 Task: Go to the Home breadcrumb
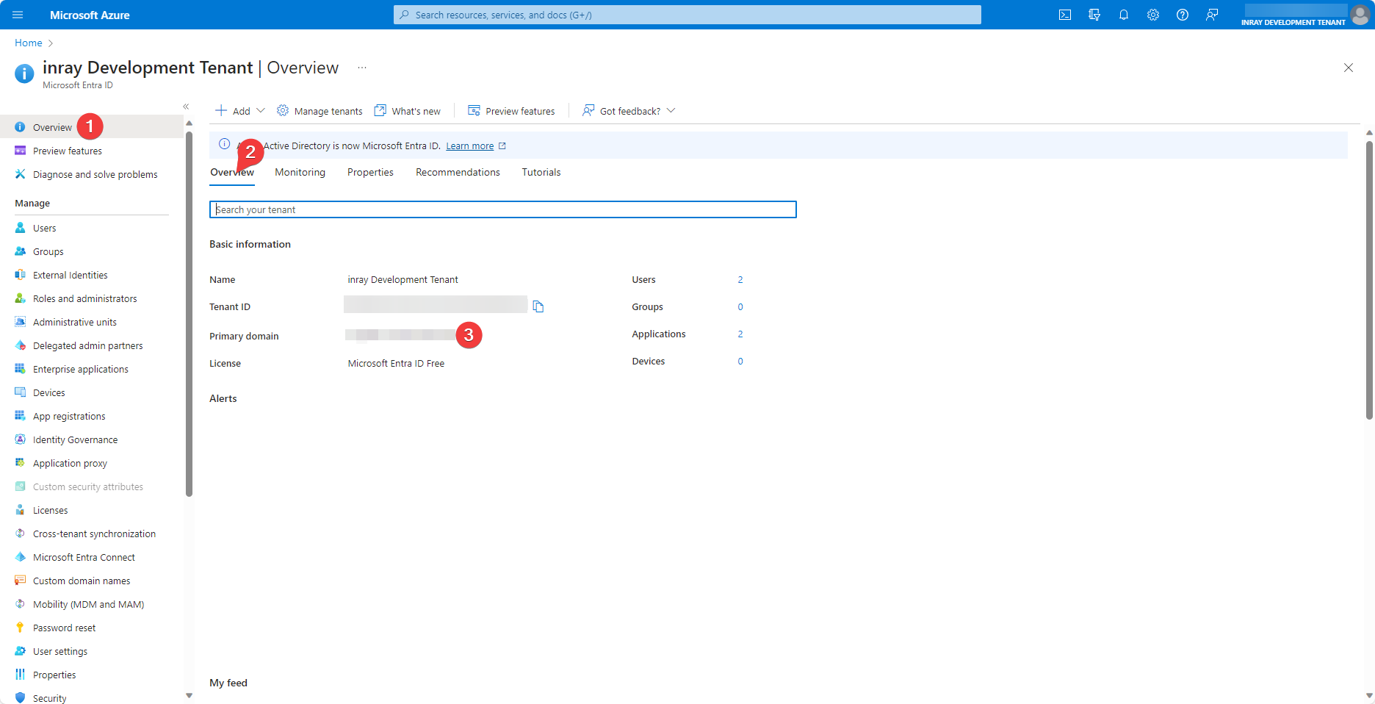click(x=29, y=43)
